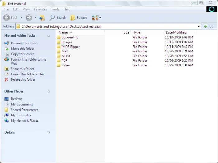Click the Share this folder link

click(22, 69)
